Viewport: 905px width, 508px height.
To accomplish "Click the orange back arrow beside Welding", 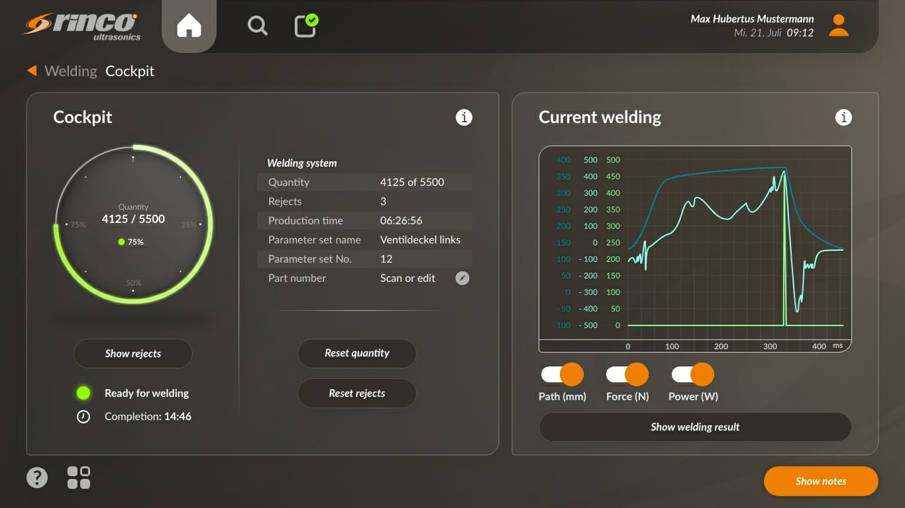I will tap(32, 70).
